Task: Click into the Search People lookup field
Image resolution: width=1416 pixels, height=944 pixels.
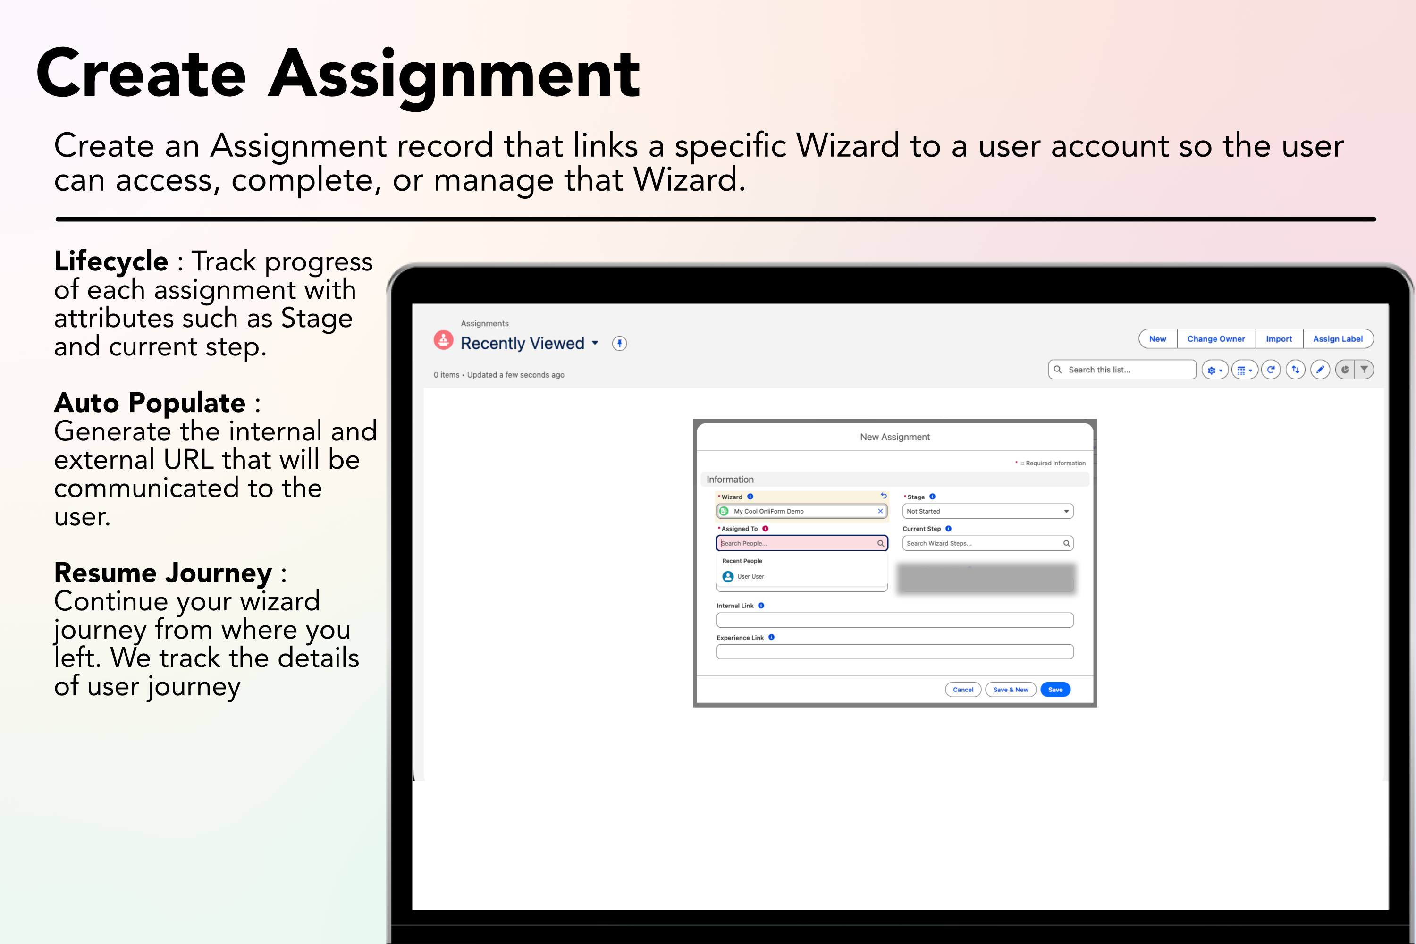Action: [802, 543]
